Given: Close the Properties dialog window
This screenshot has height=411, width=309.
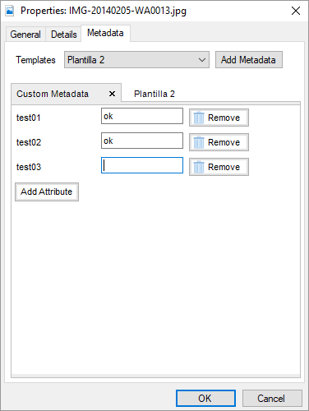Looking at the screenshot, I should coord(296,11).
